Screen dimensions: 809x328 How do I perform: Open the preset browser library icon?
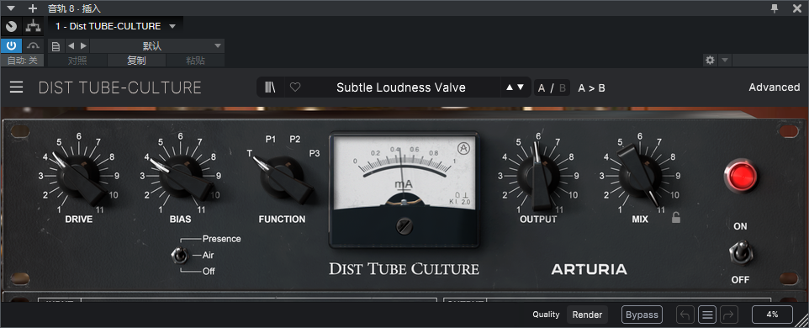point(270,87)
